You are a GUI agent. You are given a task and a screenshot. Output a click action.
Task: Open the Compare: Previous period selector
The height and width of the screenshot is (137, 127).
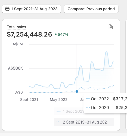tap(91, 9)
